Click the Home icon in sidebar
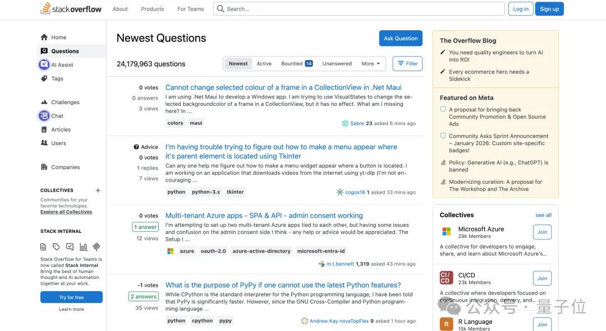This screenshot has height=331, width=606. tap(44, 38)
